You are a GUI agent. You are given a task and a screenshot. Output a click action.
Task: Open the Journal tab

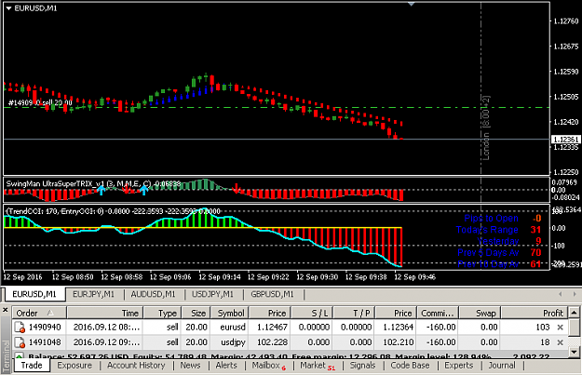(502, 366)
